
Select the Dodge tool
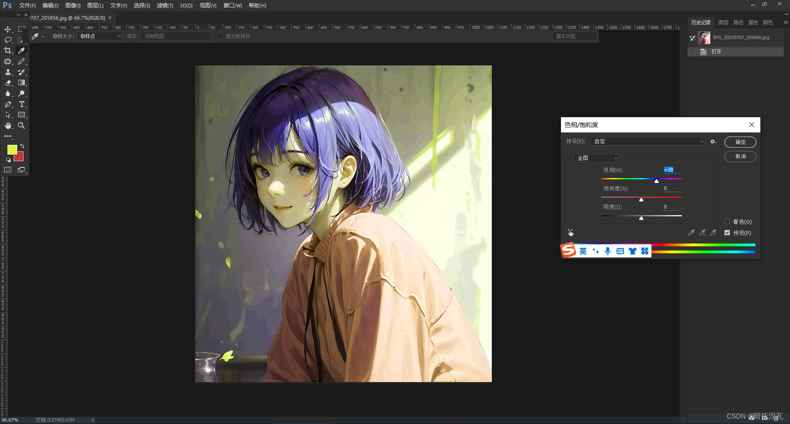(x=21, y=93)
